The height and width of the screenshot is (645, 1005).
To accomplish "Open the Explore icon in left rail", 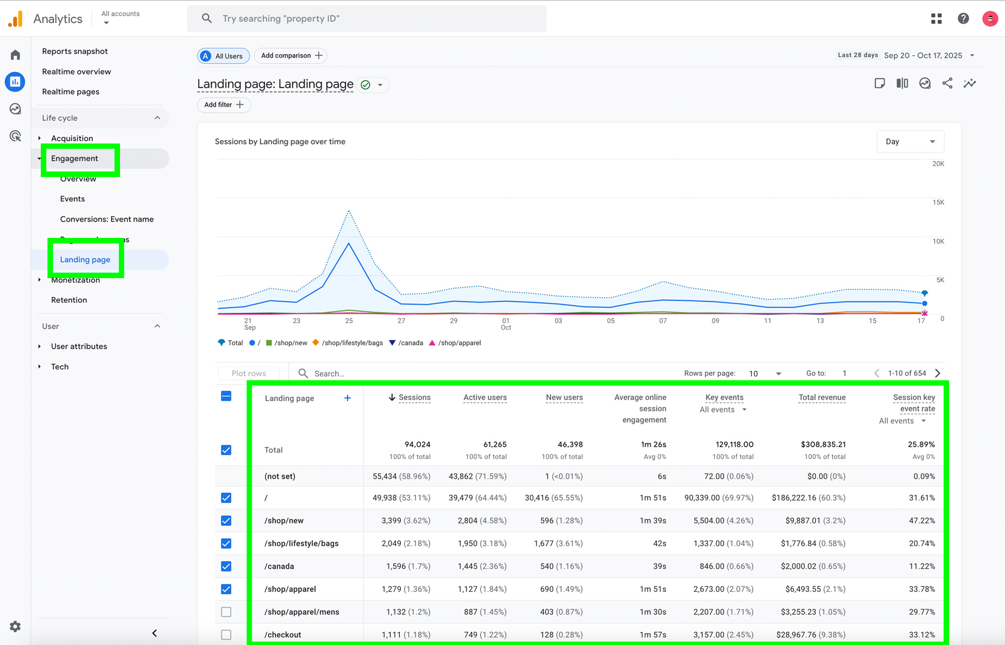I will coord(16,109).
